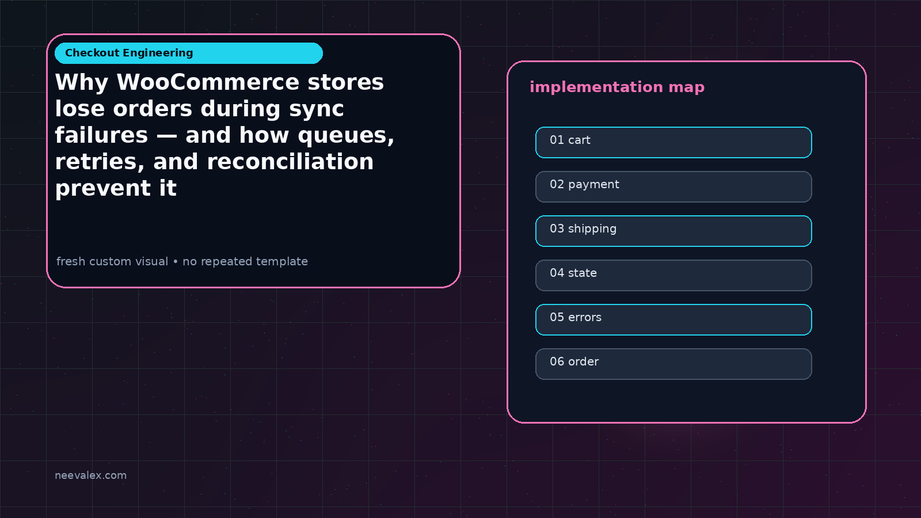Select the 01 cart step
The width and height of the screenshot is (921, 518).
(673, 142)
